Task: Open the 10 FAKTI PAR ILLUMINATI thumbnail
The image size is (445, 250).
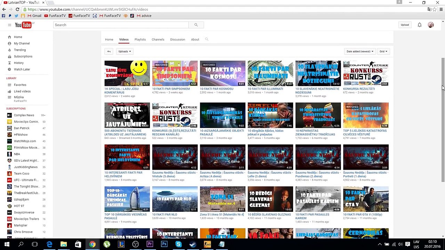Action: click(x=270, y=73)
